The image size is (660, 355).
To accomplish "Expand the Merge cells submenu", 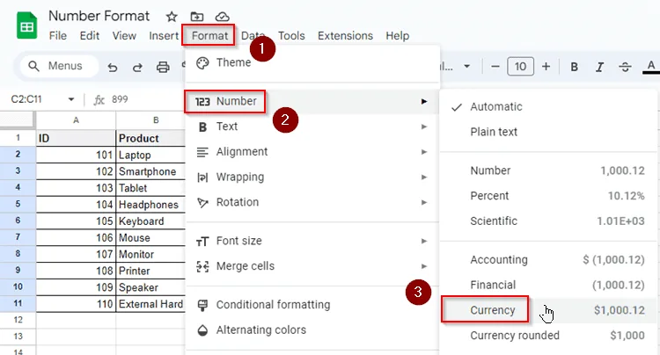I will tap(312, 266).
